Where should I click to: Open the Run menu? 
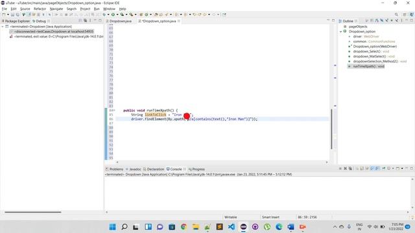click(x=97, y=8)
